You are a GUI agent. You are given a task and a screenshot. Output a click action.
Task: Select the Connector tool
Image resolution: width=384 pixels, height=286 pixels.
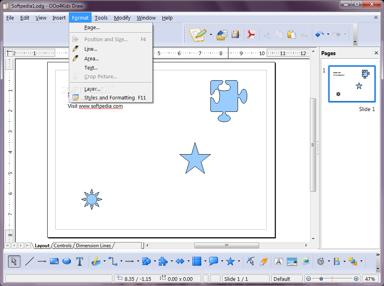pyautogui.click(x=113, y=261)
